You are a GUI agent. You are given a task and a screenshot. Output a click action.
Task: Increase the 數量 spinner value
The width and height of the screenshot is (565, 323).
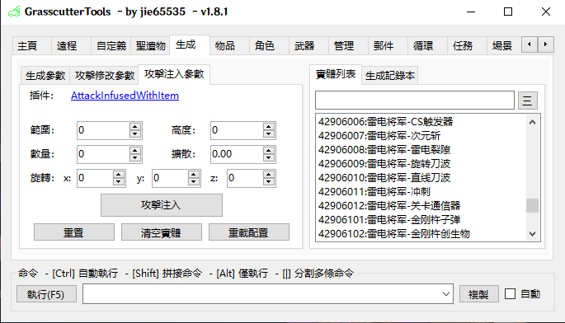tap(134, 151)
